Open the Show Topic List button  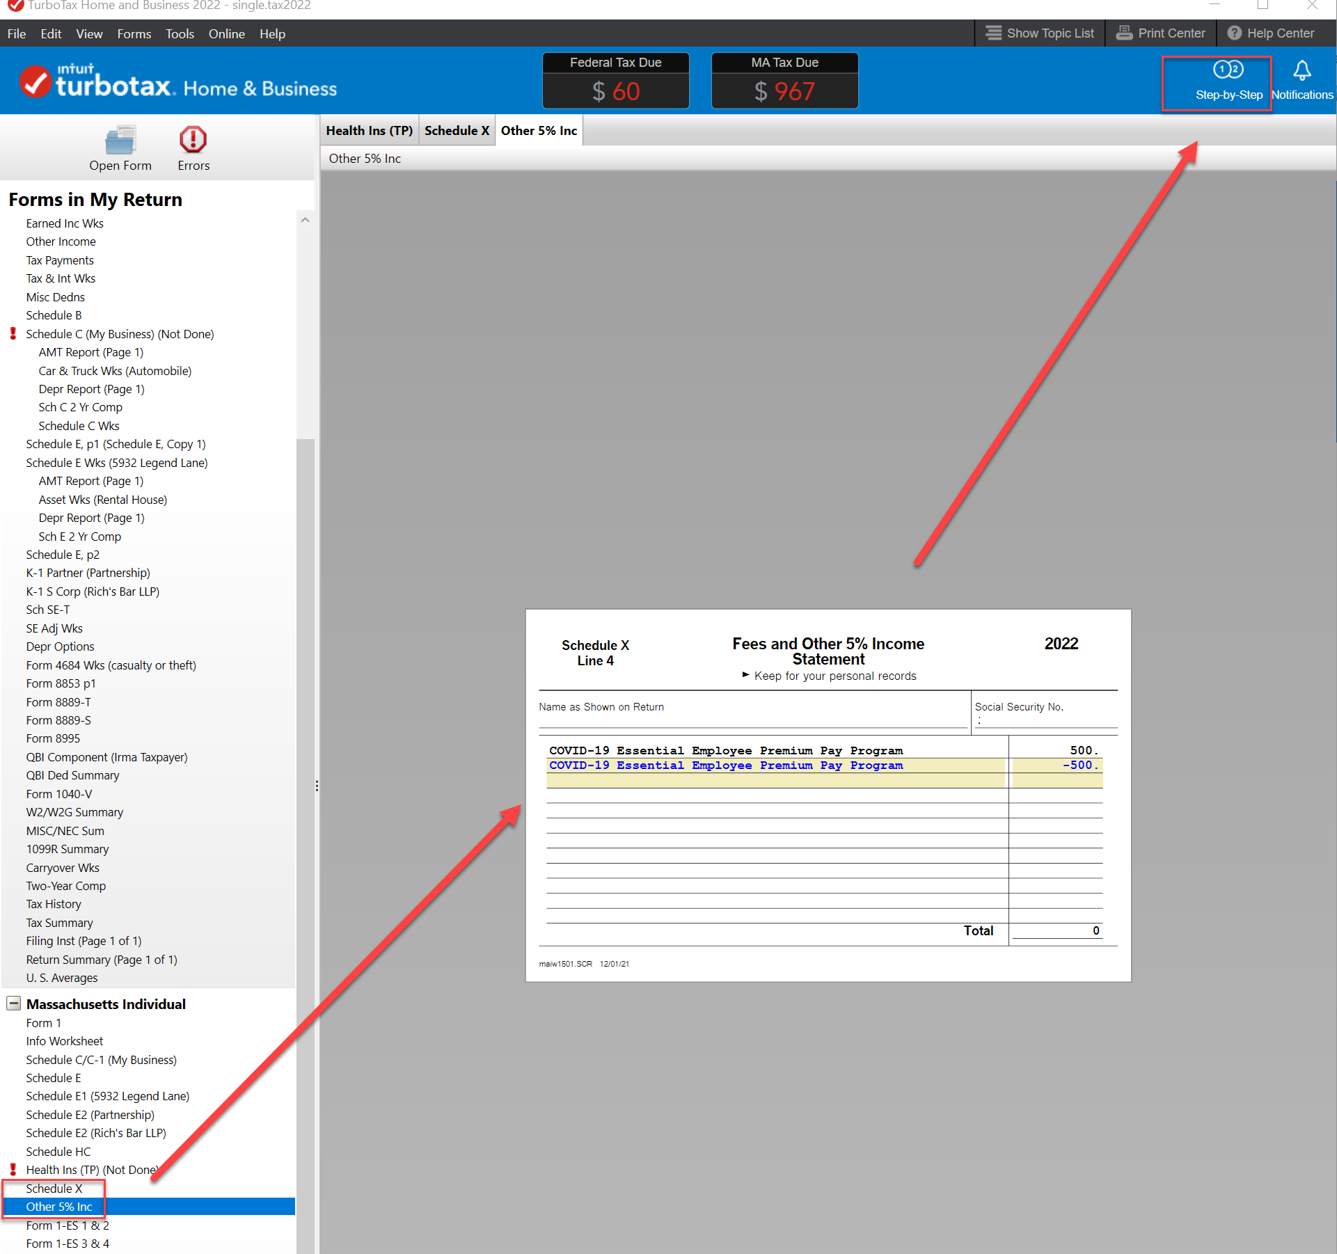coord(1040,33)
